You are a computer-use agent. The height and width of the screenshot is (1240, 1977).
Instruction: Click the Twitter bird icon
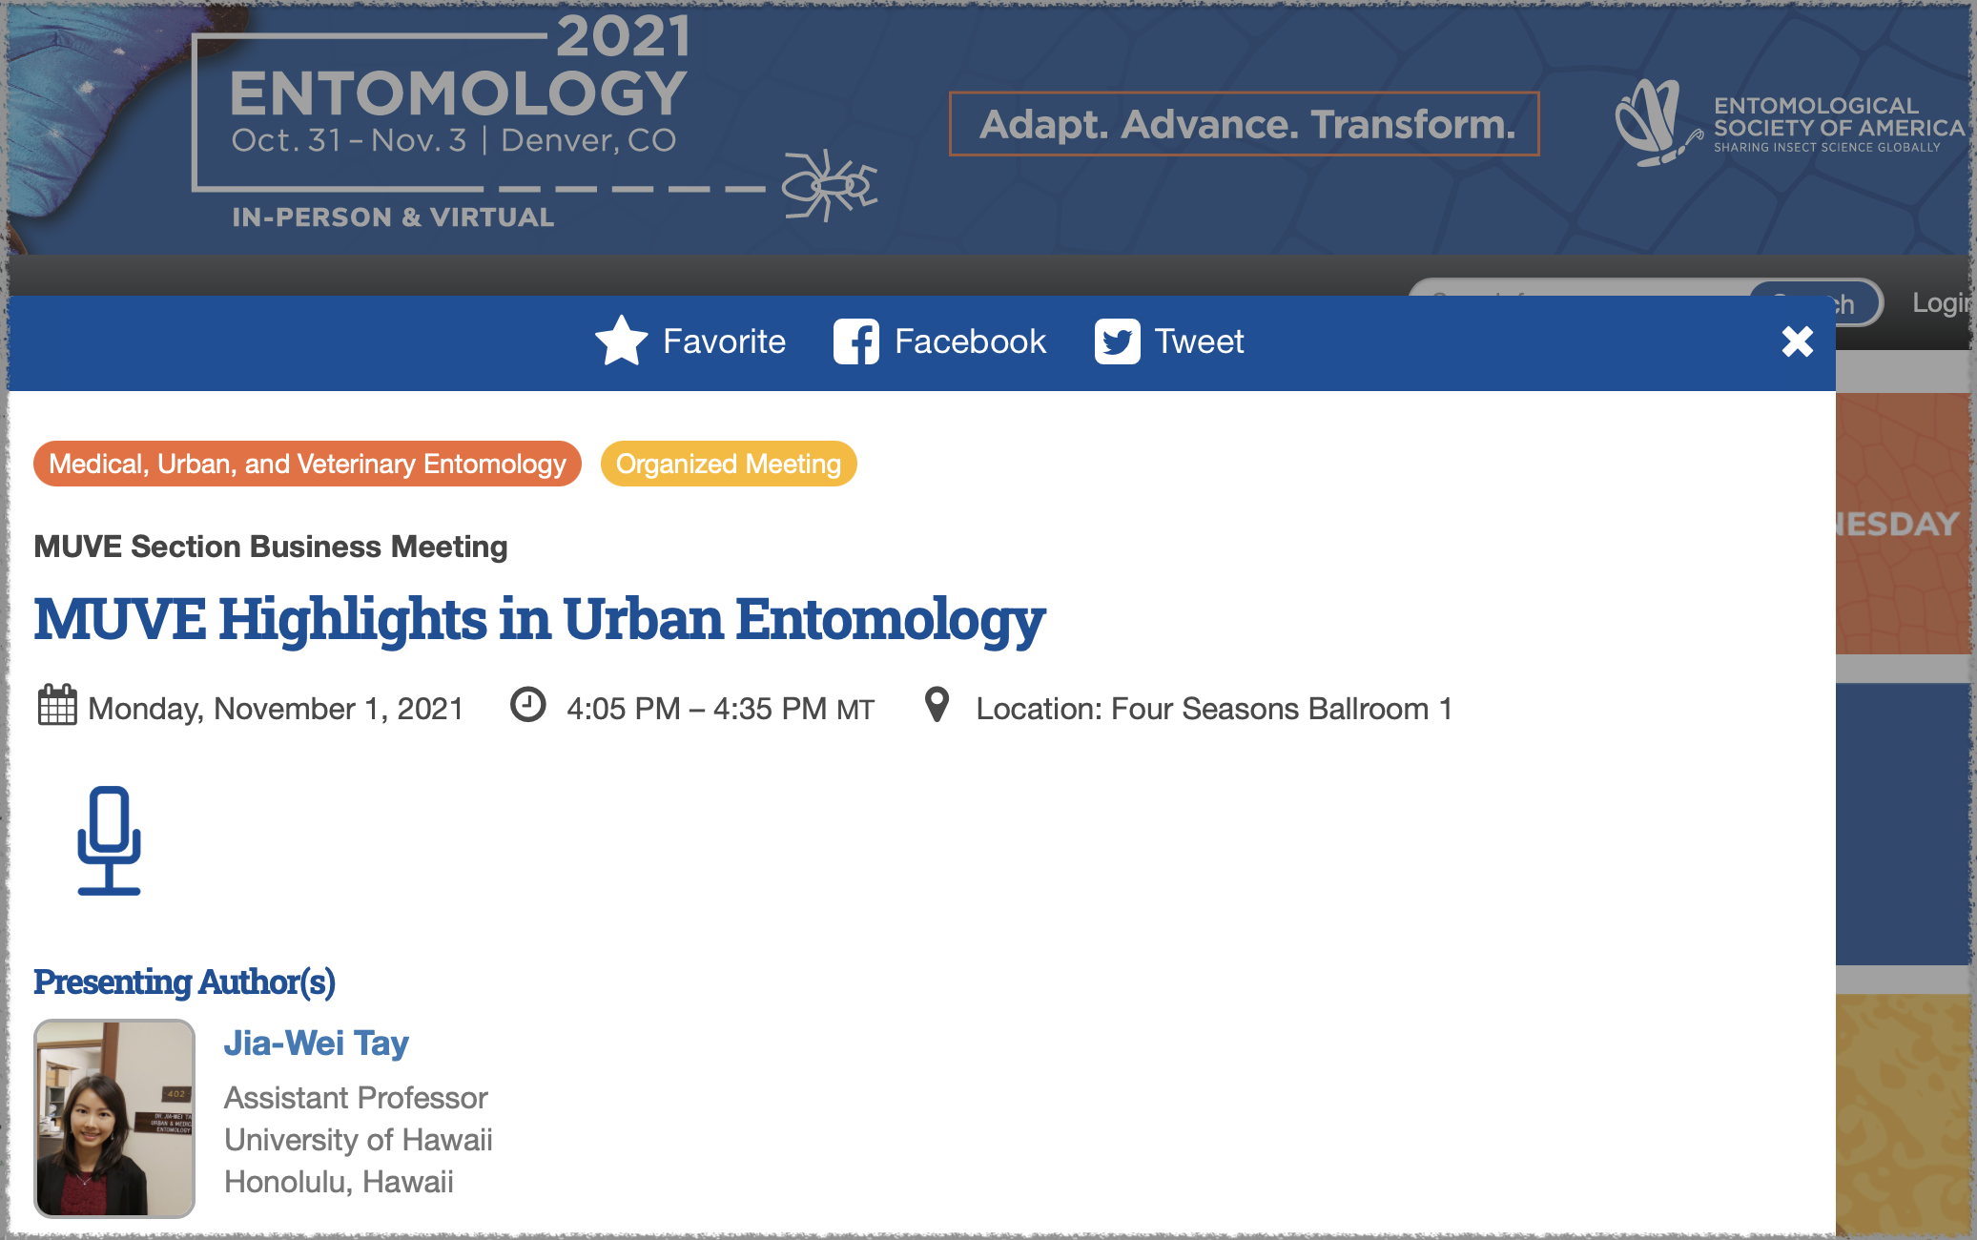pyautogui.click(x=1117, y=341)
